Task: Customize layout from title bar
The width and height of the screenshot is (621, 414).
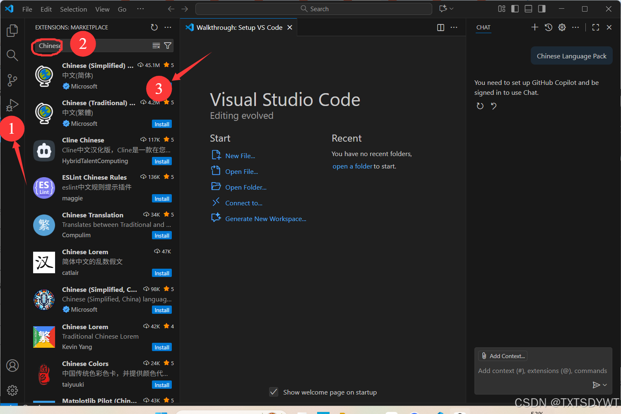Action: coord(502,9)
